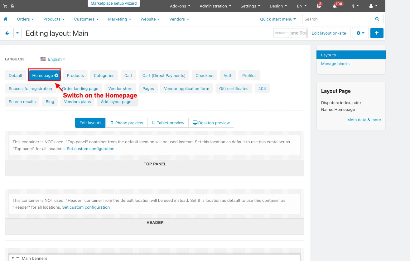Select the Profiles layout page tab

pyautogui.click(x=249, y=75)
